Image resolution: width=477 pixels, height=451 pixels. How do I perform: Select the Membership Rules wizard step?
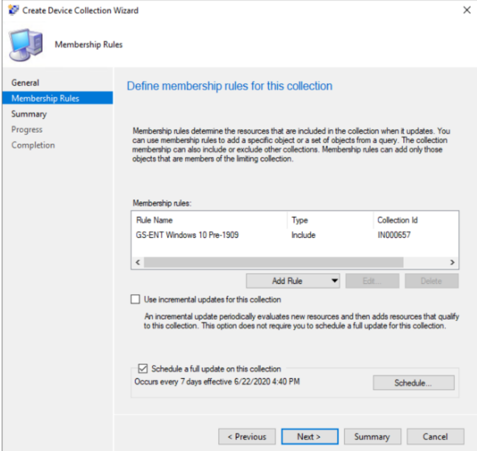(57, 98)
